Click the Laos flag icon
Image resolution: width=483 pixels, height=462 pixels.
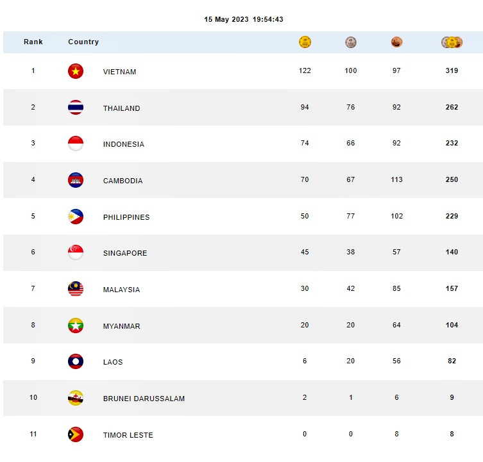[x=76, y=361]
